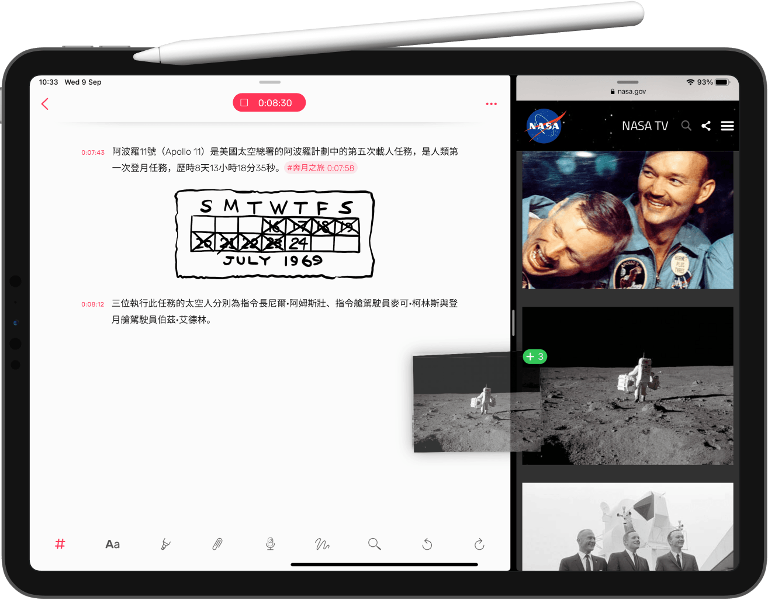768x600 pixels.
Task: Tap the battery 93% status indicator
Action: point(713,82)
